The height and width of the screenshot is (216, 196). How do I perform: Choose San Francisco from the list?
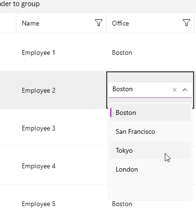(x=150, y=131)
